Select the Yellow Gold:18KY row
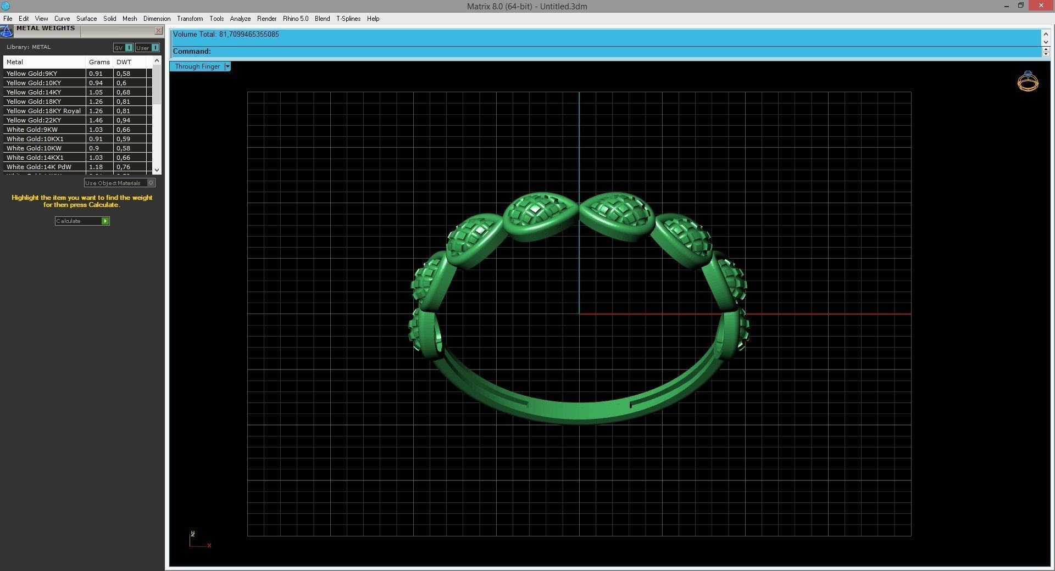 pyautogui.click(x=77, y=102)
